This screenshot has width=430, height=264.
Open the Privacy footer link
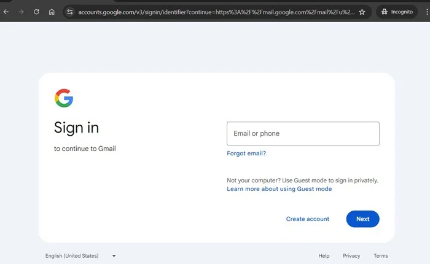(x=351, y=256)
